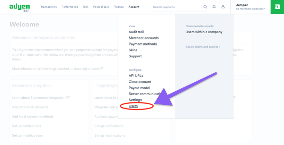Click the Jumper account name

[242, 5]
